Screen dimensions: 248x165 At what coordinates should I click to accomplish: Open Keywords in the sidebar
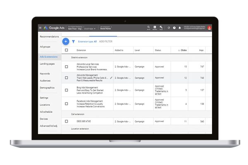[x=45, y=73]
